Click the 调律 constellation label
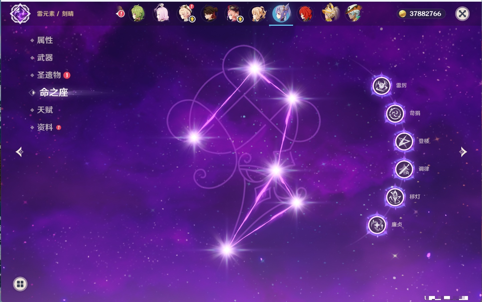The image size is (482, 302). (x=424, y=169)
